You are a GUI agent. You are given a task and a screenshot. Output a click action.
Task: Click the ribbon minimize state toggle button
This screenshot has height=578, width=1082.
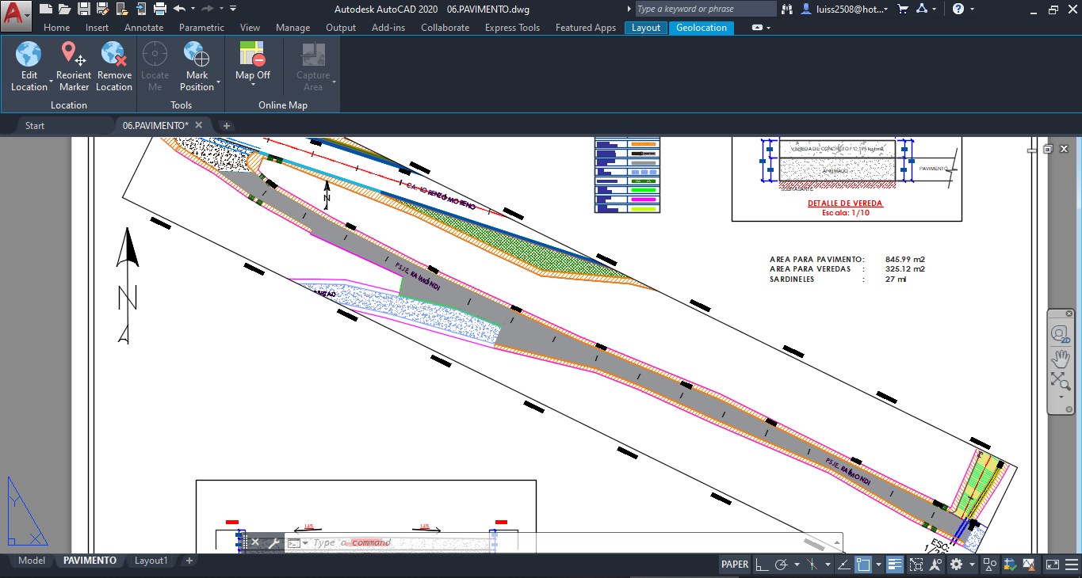coord(757,28)
